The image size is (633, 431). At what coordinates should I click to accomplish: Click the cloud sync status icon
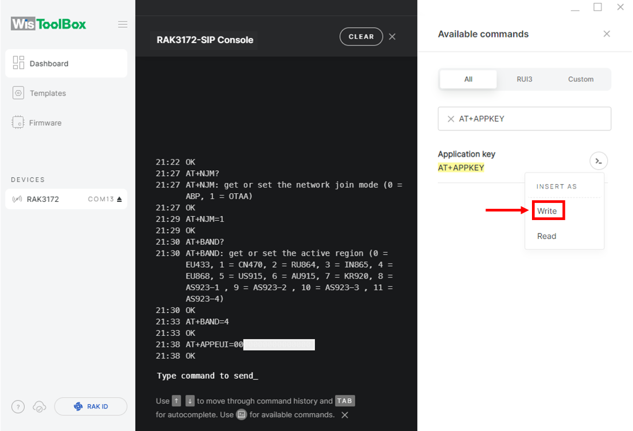pyautogui.click(x=39, y=407)
